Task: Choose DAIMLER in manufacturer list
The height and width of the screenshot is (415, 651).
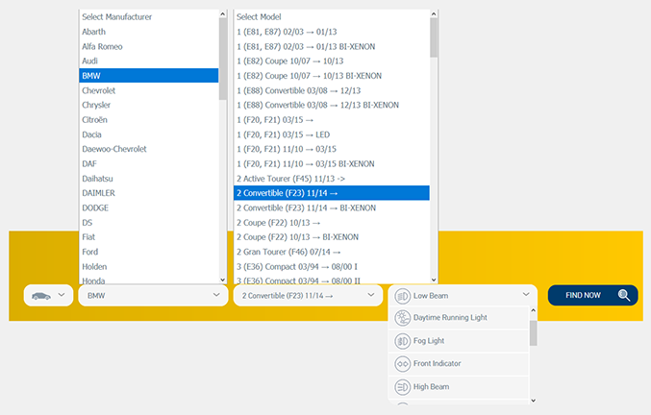Action: 149,193
